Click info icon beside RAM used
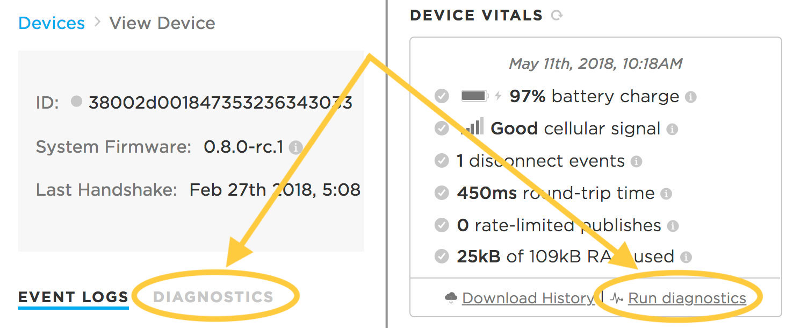Image resolution: width=793 pixels, height=328 pixels. point(686,257)
